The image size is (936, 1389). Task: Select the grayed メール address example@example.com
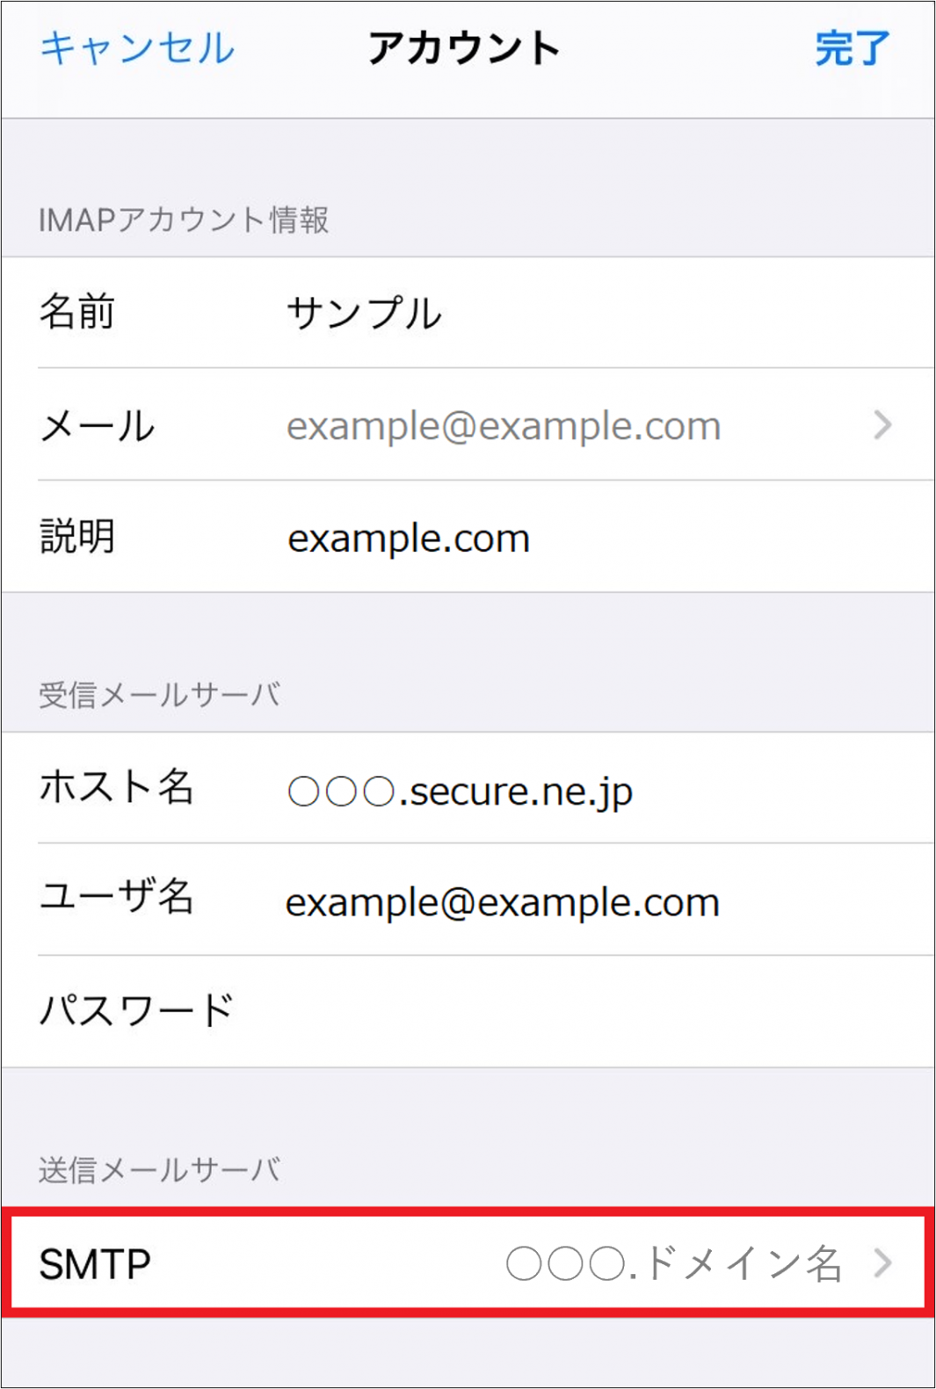coord(504,426)
